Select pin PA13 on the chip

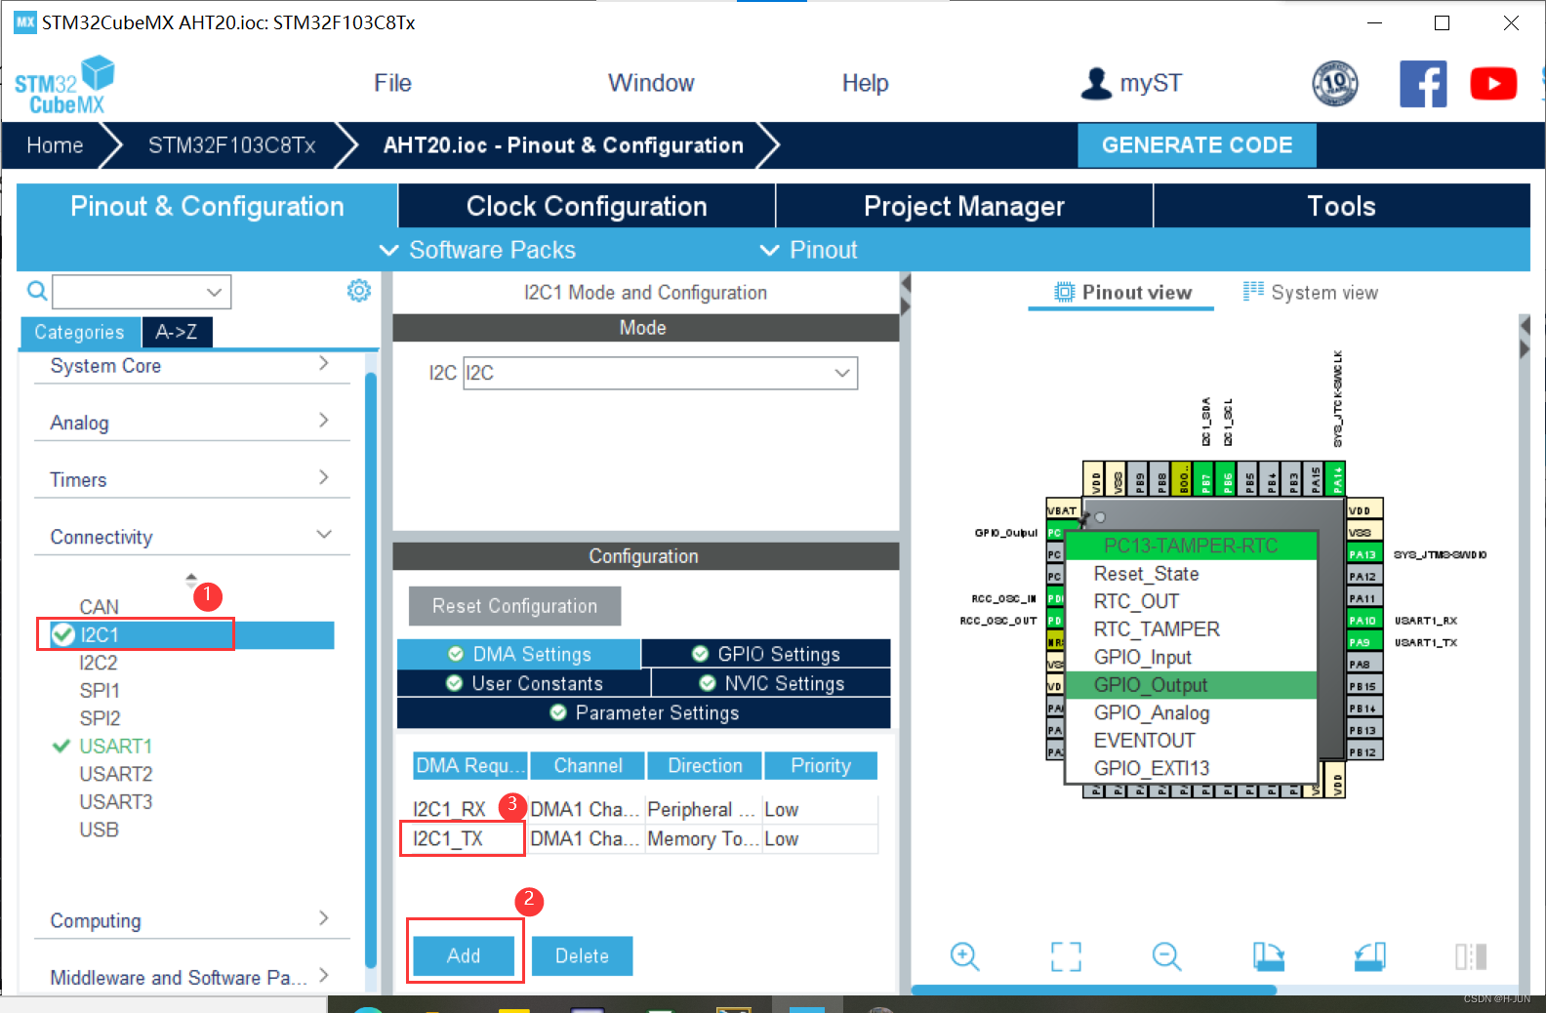tap(1363, 554)
